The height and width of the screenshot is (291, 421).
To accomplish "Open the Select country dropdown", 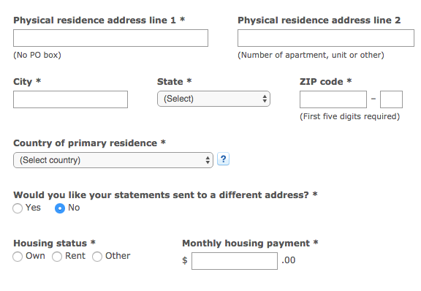I will [x=113, y=160].
